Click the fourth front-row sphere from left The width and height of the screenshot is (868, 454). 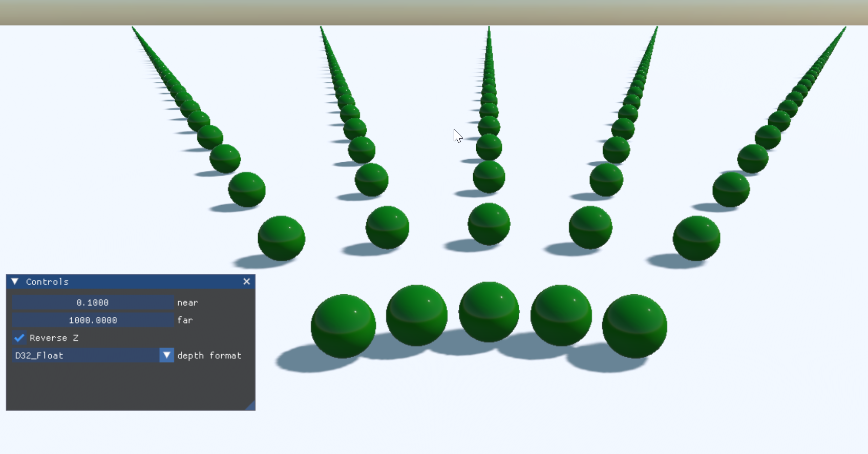pyautogui.click(x=561, y=315)
